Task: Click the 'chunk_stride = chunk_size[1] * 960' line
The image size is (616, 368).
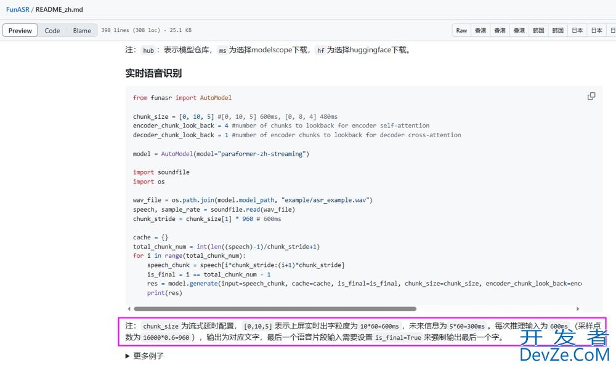Action: (207, 219)
